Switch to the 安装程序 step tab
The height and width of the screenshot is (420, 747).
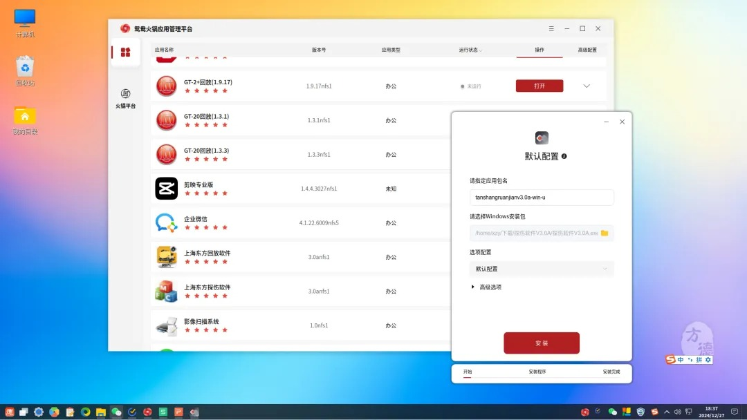[537, 372]
